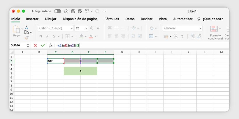Open the Automatizar tab
This screenshot has width=239, height=119.
183,19
